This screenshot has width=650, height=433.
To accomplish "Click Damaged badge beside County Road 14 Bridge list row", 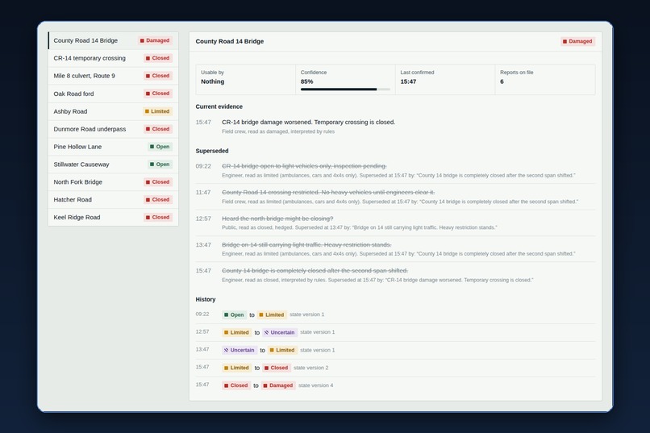I will 155,40.
